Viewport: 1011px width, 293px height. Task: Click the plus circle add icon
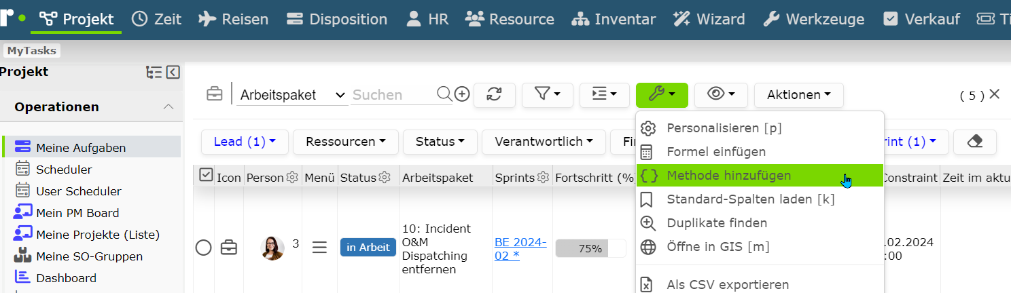click(x=462, y=94)
